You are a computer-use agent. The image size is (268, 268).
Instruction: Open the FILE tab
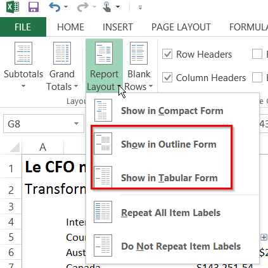23,27
